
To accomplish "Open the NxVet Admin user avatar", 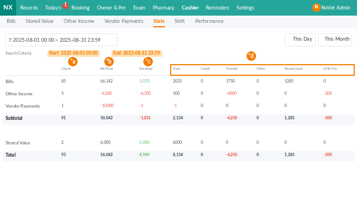I will (x=316, y=7).
